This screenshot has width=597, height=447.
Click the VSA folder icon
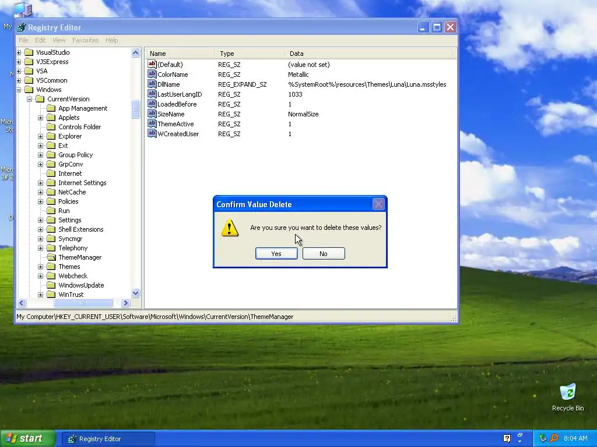tap(29, 70)
